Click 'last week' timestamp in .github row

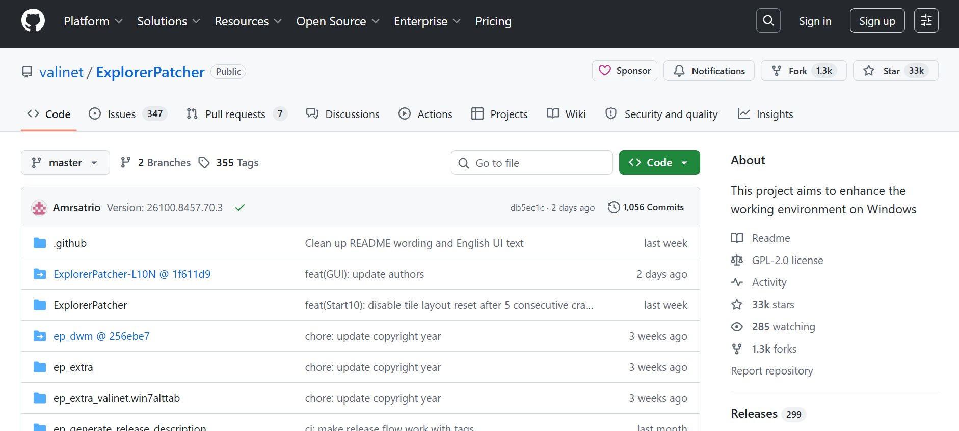665,243
